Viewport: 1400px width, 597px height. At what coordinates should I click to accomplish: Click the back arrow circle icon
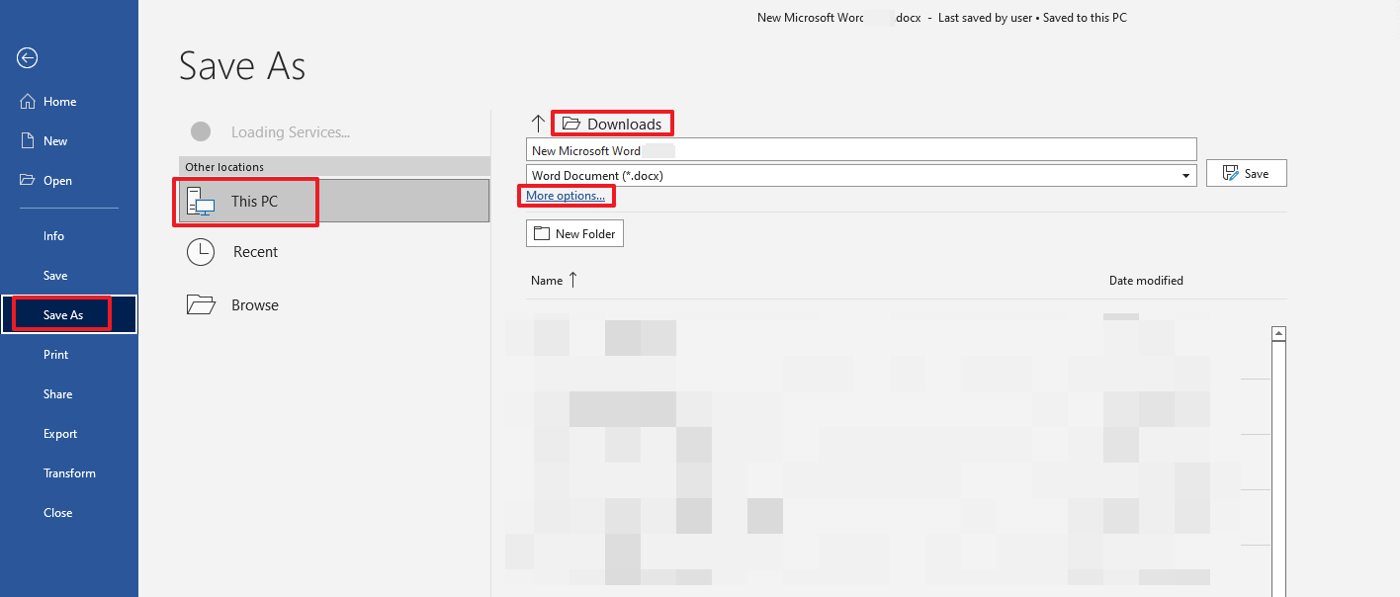point(28,58)
